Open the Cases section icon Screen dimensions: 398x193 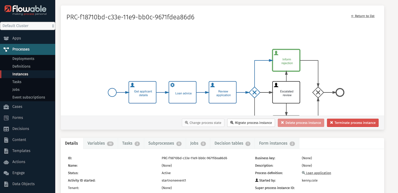(6, 106)
